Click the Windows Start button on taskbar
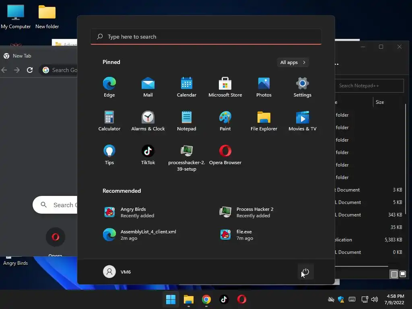This screenshot has height=309, width=412. [171, 299]
